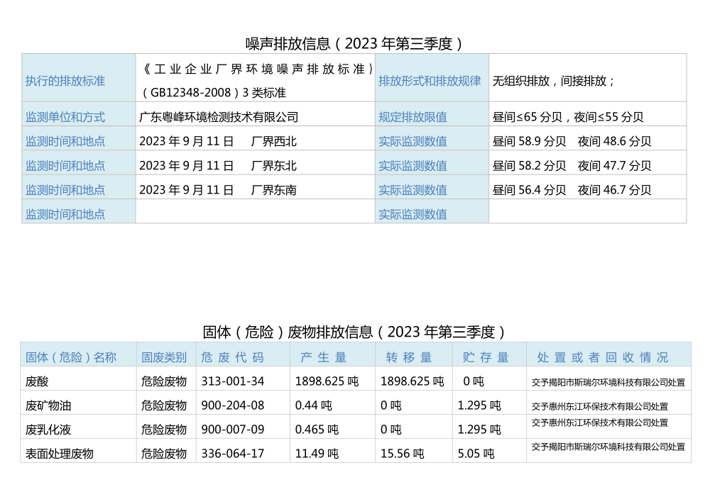Select the 11.49吨 production value
Screen dimensions: 710x504
click(x=317, y=454)
